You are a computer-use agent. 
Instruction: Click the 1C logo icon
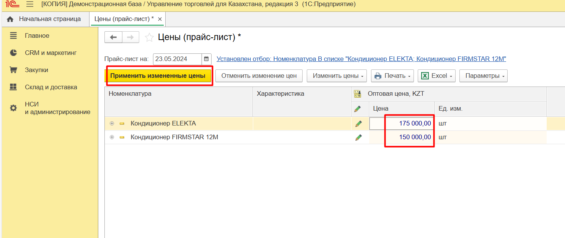coord(12,4)
